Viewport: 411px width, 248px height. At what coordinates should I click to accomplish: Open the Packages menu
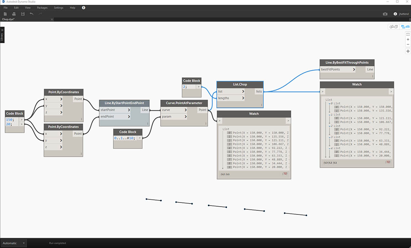point(42,8)
